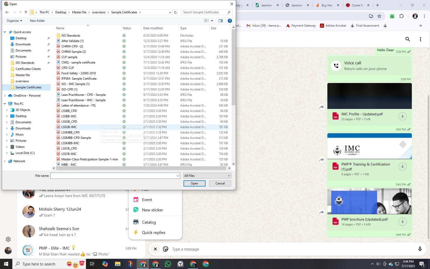
Task: Go back in Open dialog navigation
Action: (x=7, y=12)
